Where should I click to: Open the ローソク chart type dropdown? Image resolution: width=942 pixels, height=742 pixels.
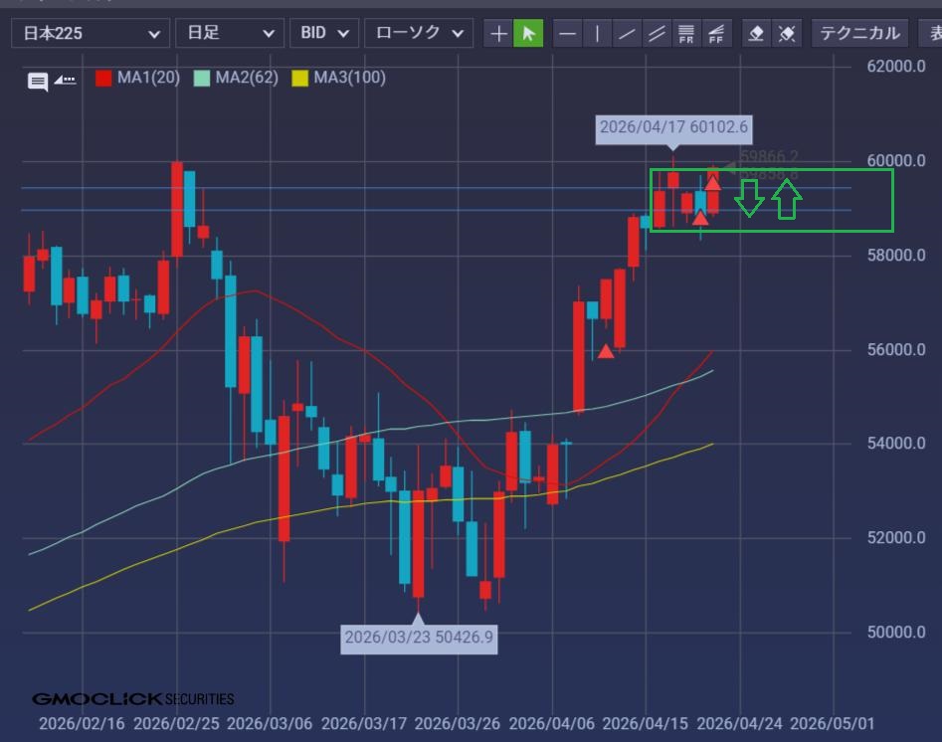[x=419, y=34]
